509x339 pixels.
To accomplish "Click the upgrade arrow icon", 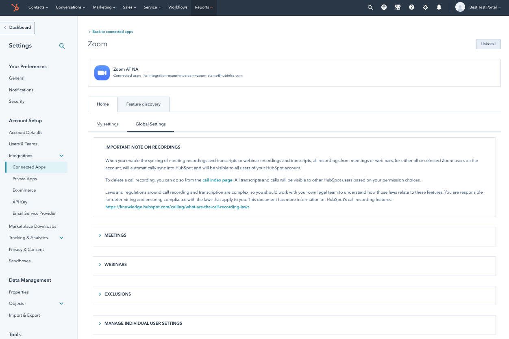I will (x=384, y=7).
